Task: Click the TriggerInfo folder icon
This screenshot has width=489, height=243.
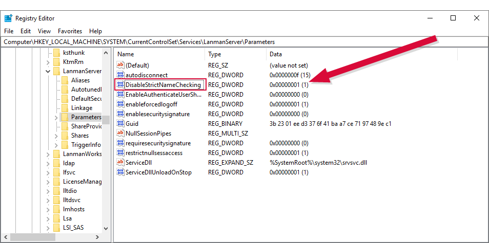Action: tap(65, 145)
